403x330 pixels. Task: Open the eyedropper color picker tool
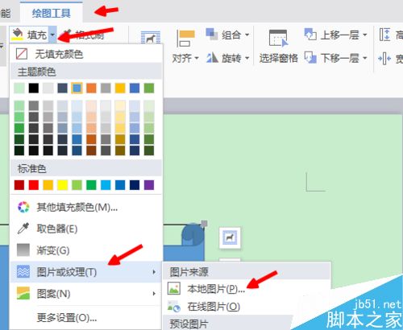tap(23, 229)
